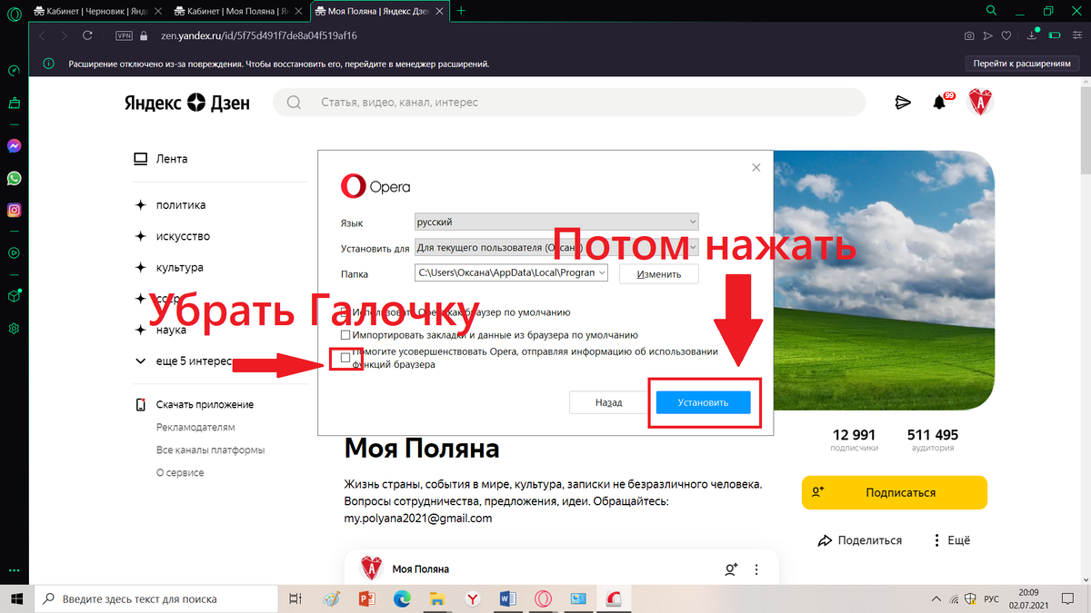Take a snapshot with camera icon
1091x613 pixels.
969,35
